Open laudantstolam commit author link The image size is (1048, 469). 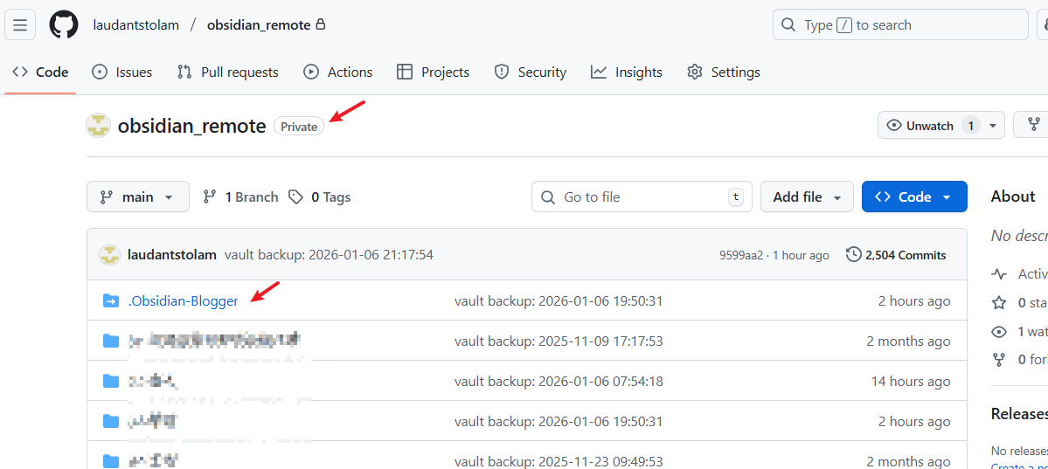172,255
